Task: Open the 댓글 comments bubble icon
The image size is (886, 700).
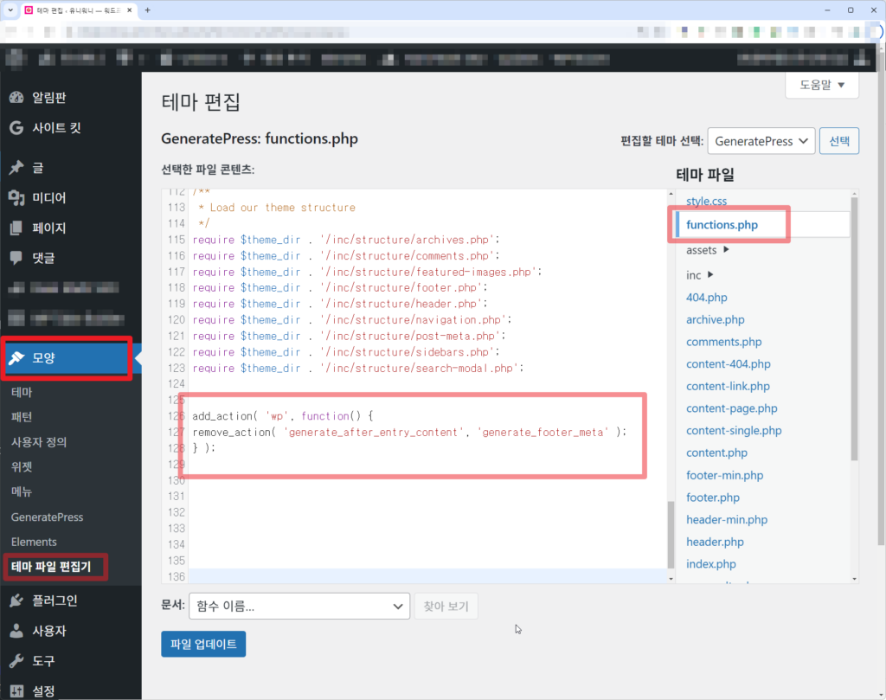Action: (x=16, y=258)
